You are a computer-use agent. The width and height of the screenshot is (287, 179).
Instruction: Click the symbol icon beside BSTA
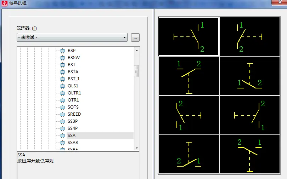point(63,72)
